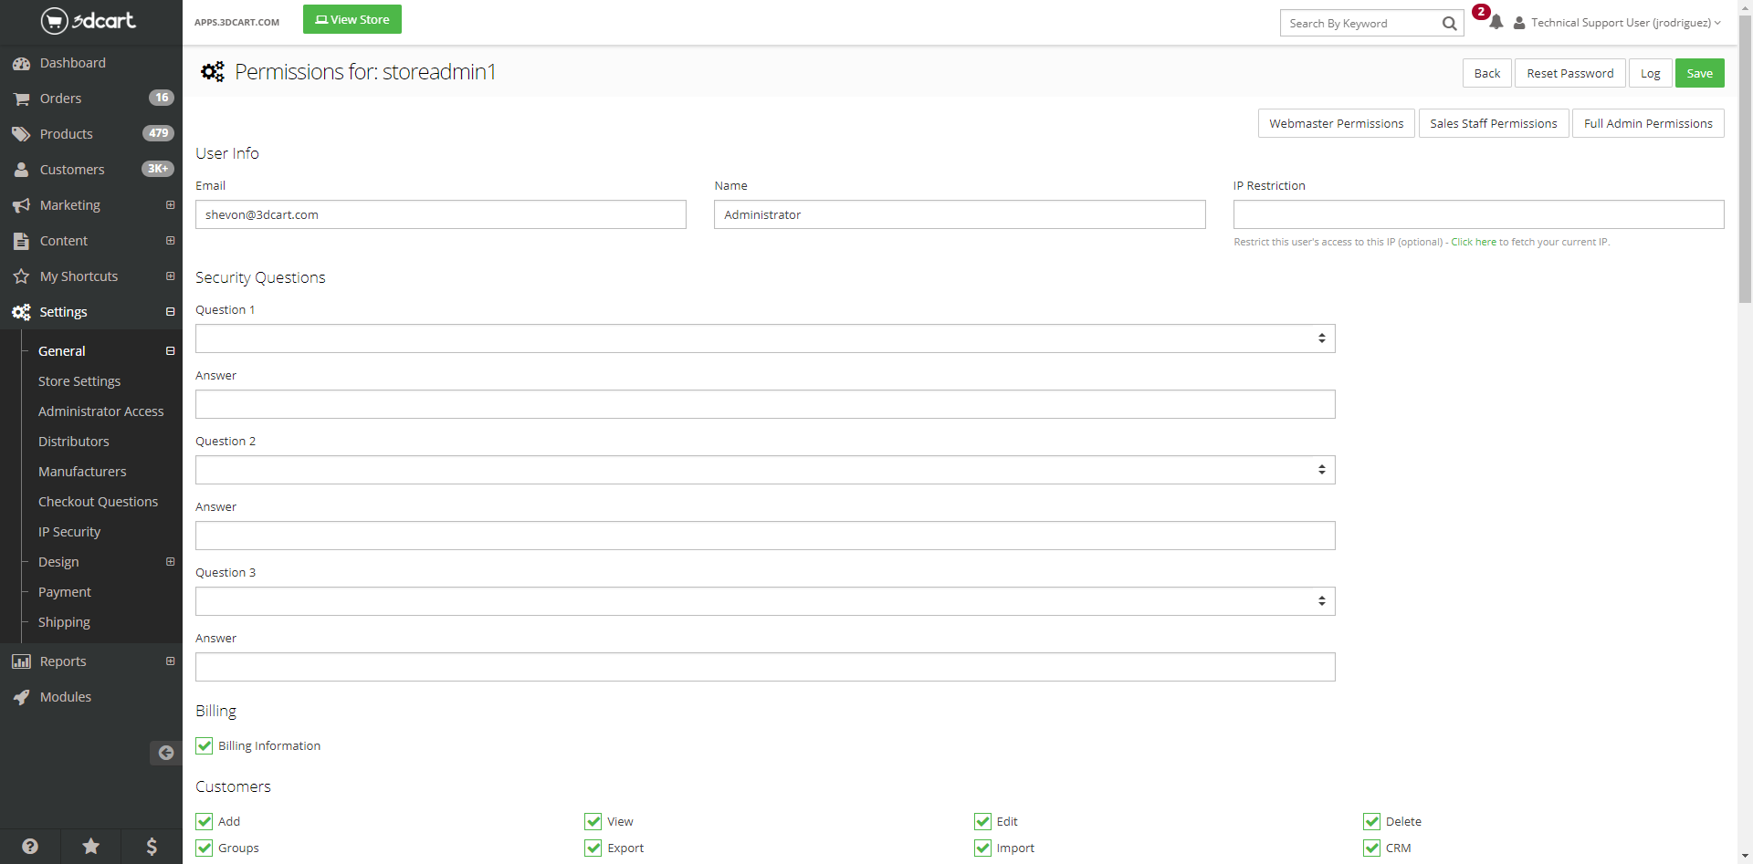This screenshot has width=1753, height=864.
Task: Click the Save button
Action: click(x=1699, y=73)
